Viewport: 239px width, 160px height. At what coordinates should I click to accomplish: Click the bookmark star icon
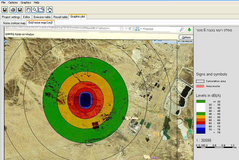click(x=121, y=28)
